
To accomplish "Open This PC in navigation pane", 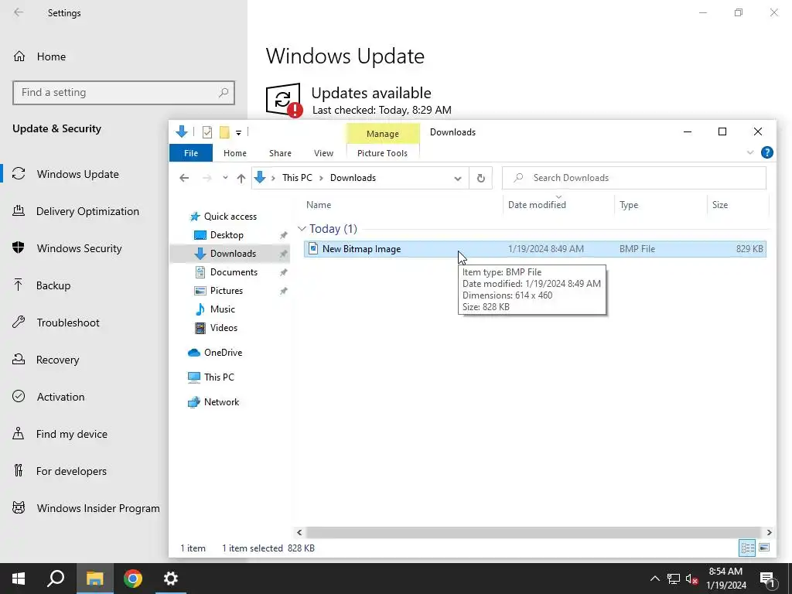I will coord(219,377).
